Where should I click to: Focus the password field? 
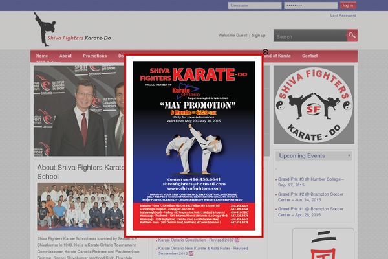310,5
